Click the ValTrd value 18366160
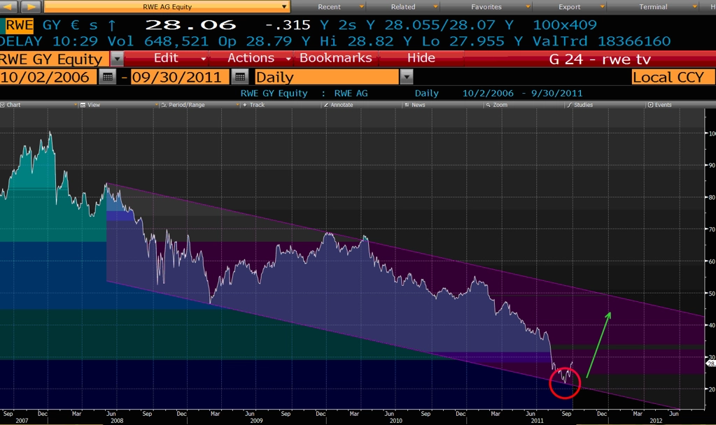The image size is (716, 425). tap(634, 41)
